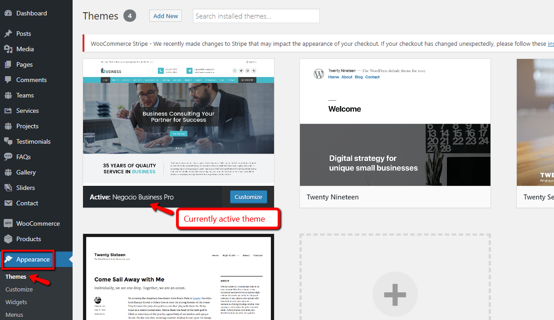Click the blue Customize button
The height and width of the screenshot is (320, 554).
tap(249, 197)
